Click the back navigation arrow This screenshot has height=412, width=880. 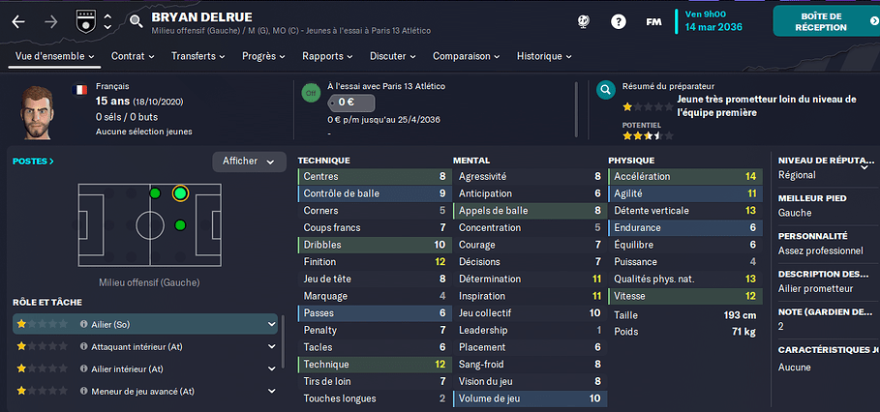pyautogui.click(x=18, y=22)
